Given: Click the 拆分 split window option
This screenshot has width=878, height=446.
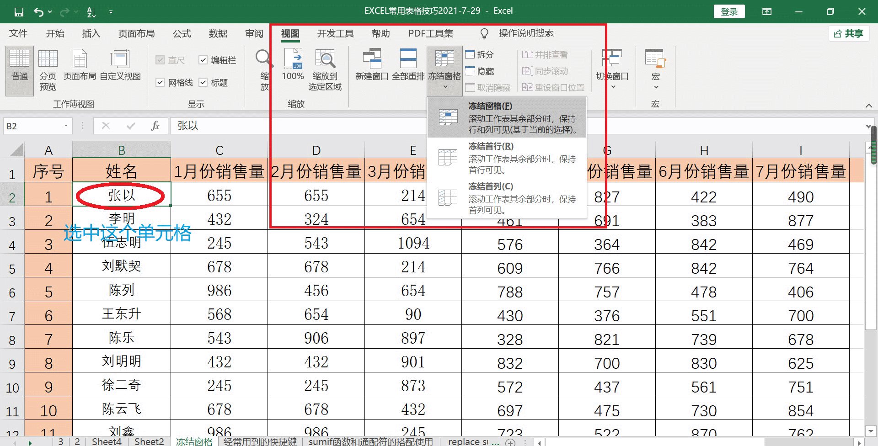Looking at the screenshot, I should (x=480, y=54).
